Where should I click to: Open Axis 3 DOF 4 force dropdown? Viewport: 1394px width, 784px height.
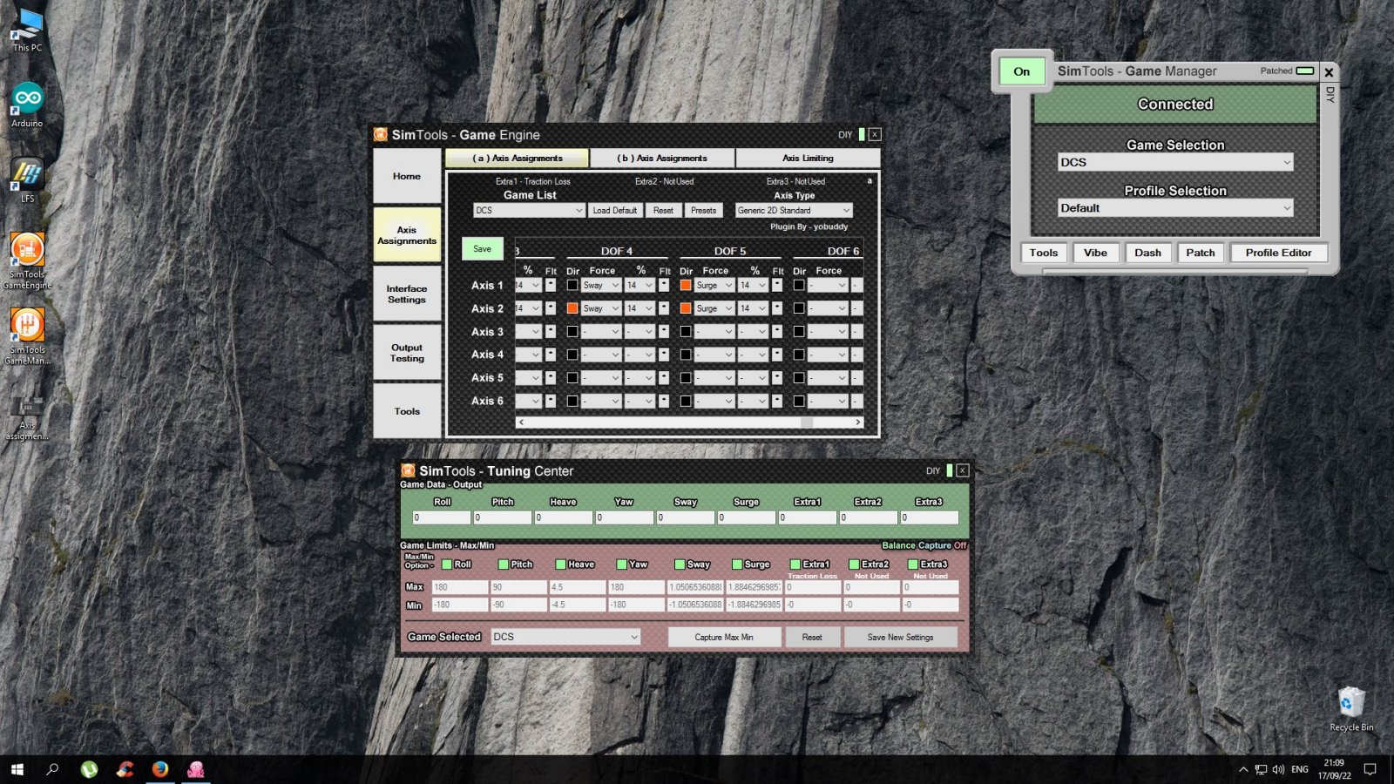tap(601, 331)
